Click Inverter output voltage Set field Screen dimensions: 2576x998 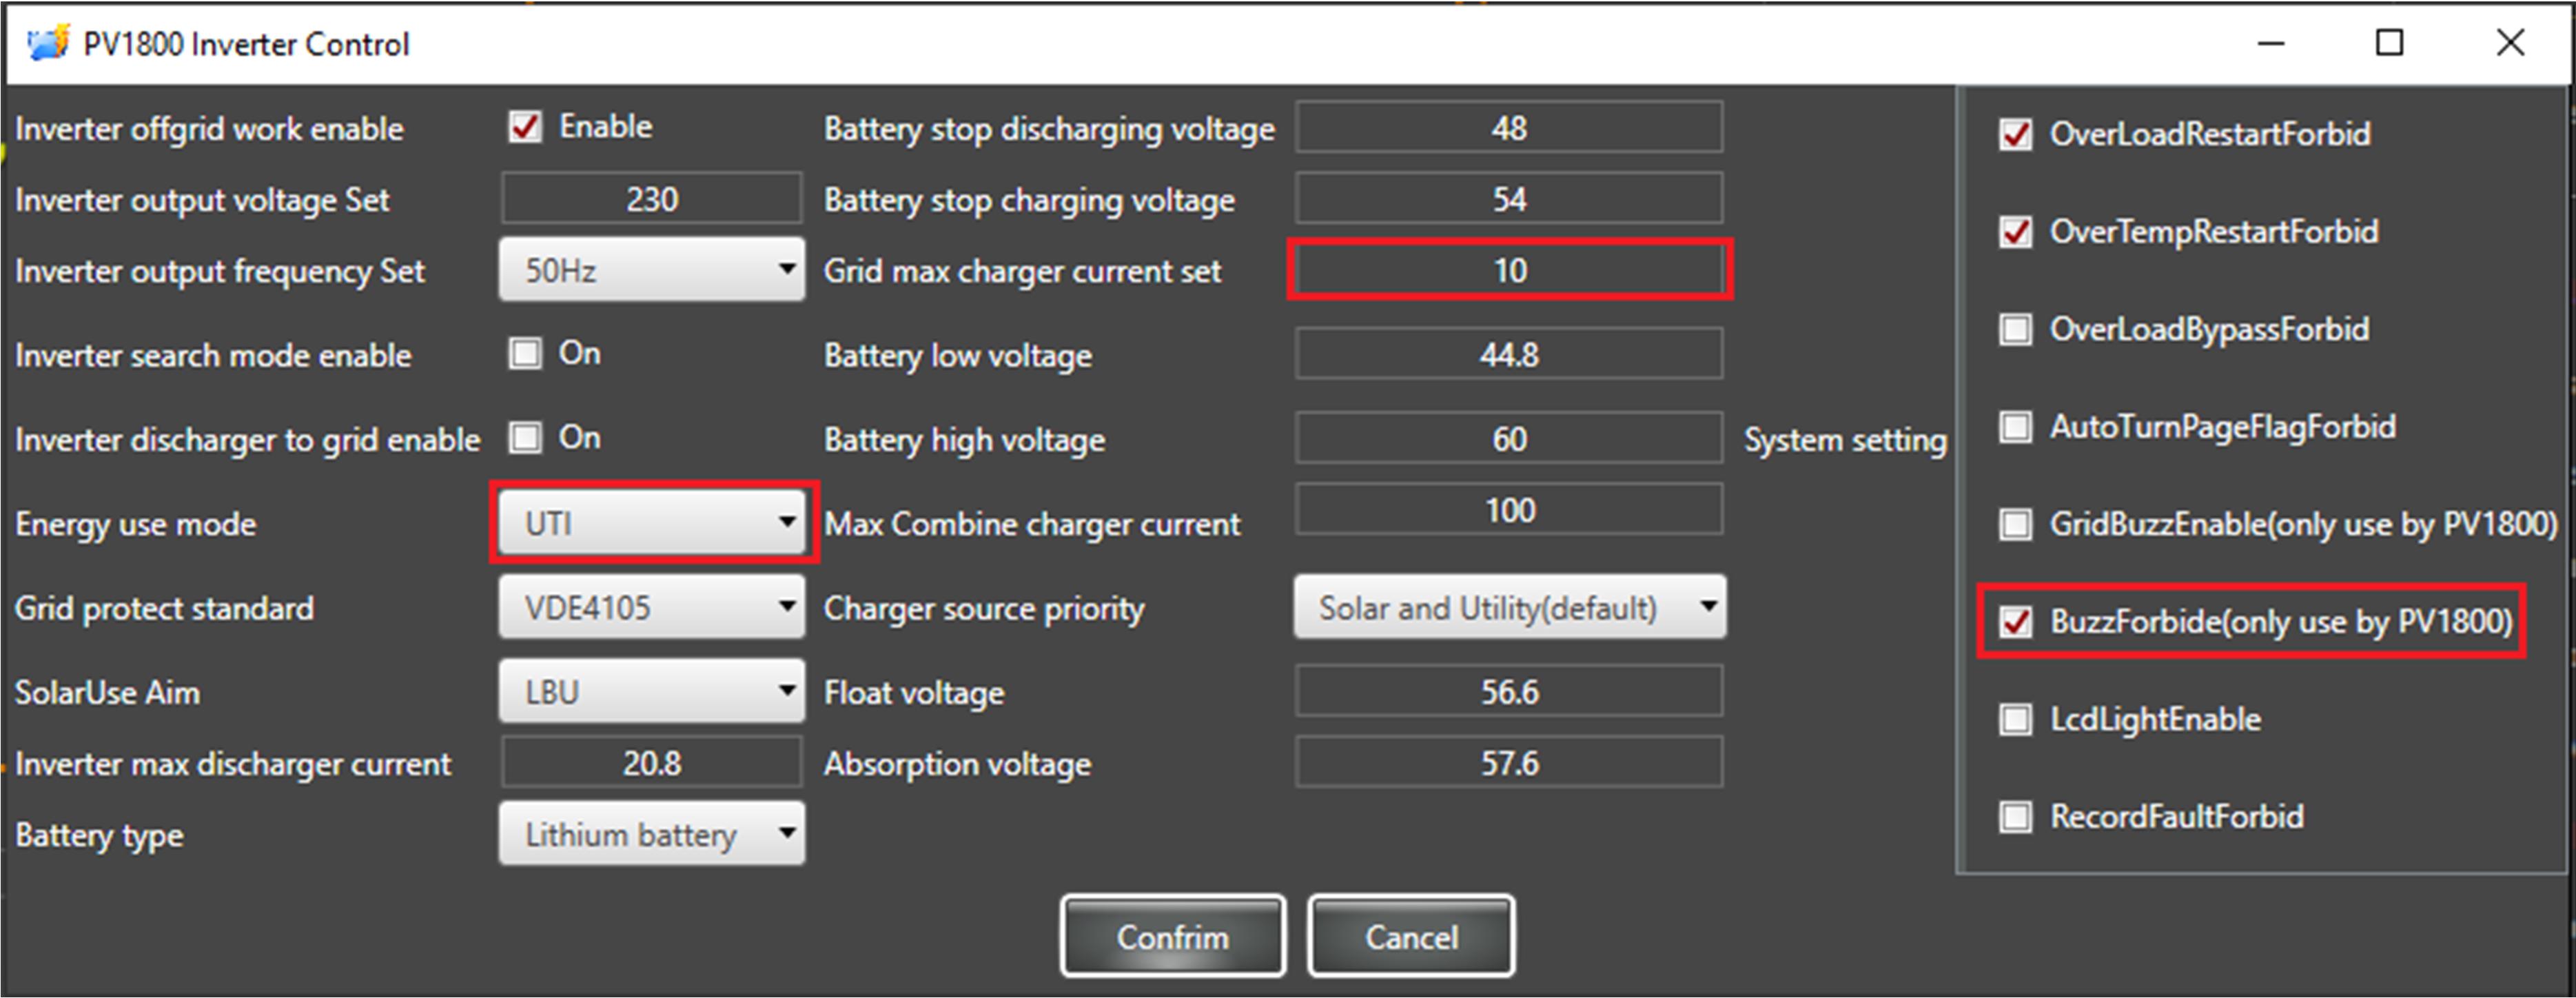(652, 199)
